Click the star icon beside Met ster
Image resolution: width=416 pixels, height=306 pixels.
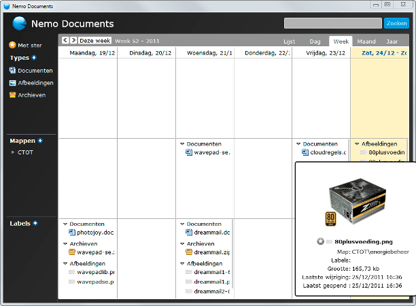[12, 45]
